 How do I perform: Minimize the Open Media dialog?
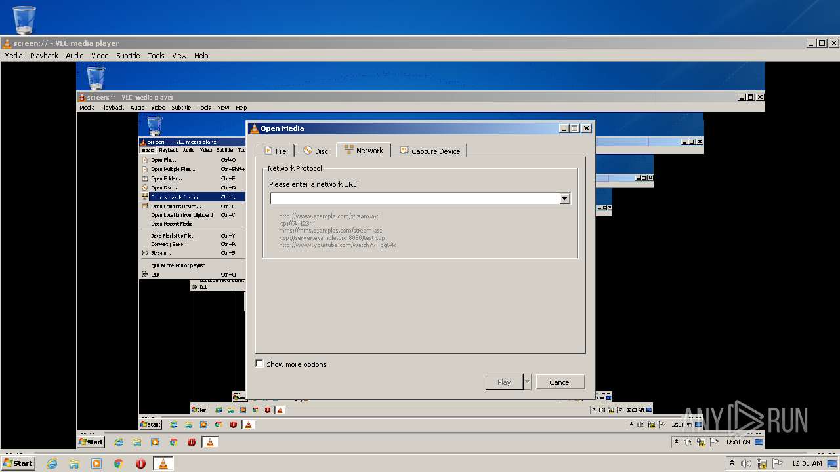[564, 128]
